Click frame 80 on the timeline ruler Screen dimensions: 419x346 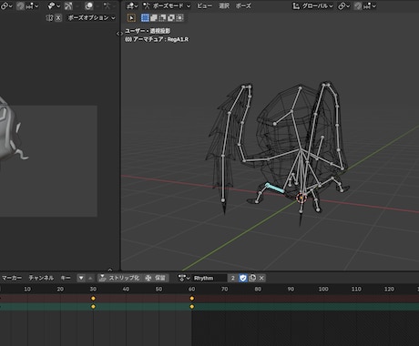point(258,289)
